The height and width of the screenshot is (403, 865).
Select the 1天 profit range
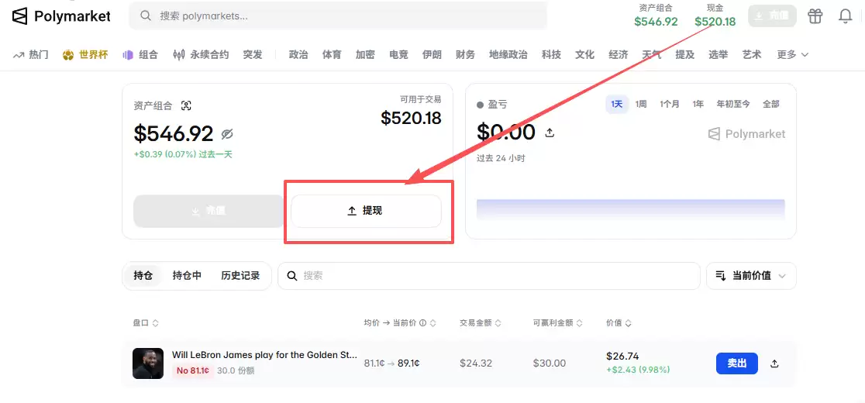coord(617,104)
